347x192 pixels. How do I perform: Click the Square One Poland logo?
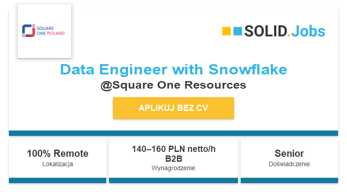[44, 31]
